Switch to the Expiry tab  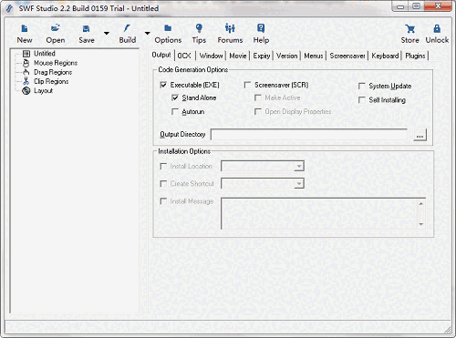pyautogui.click(x=262, y=56)
